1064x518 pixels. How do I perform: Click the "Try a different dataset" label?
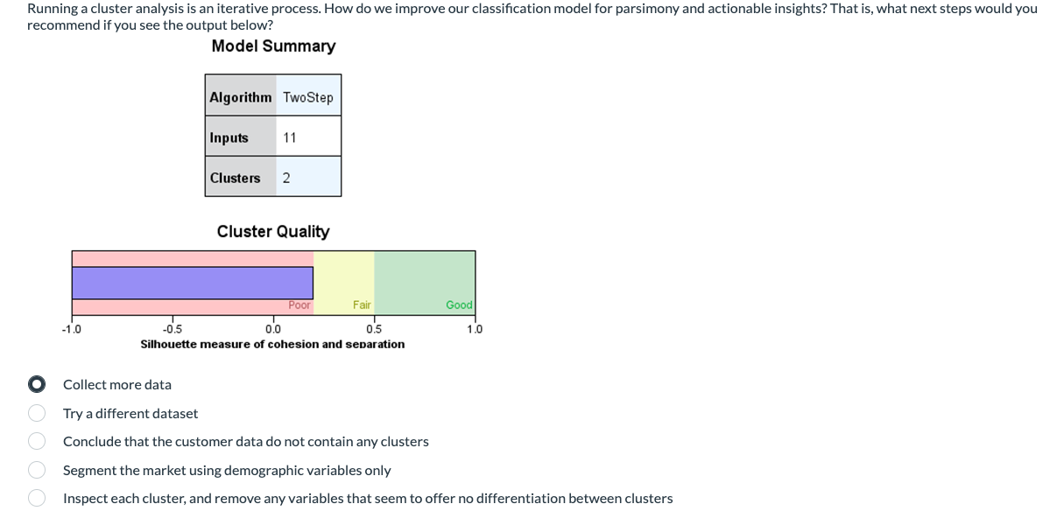(130, 413)
